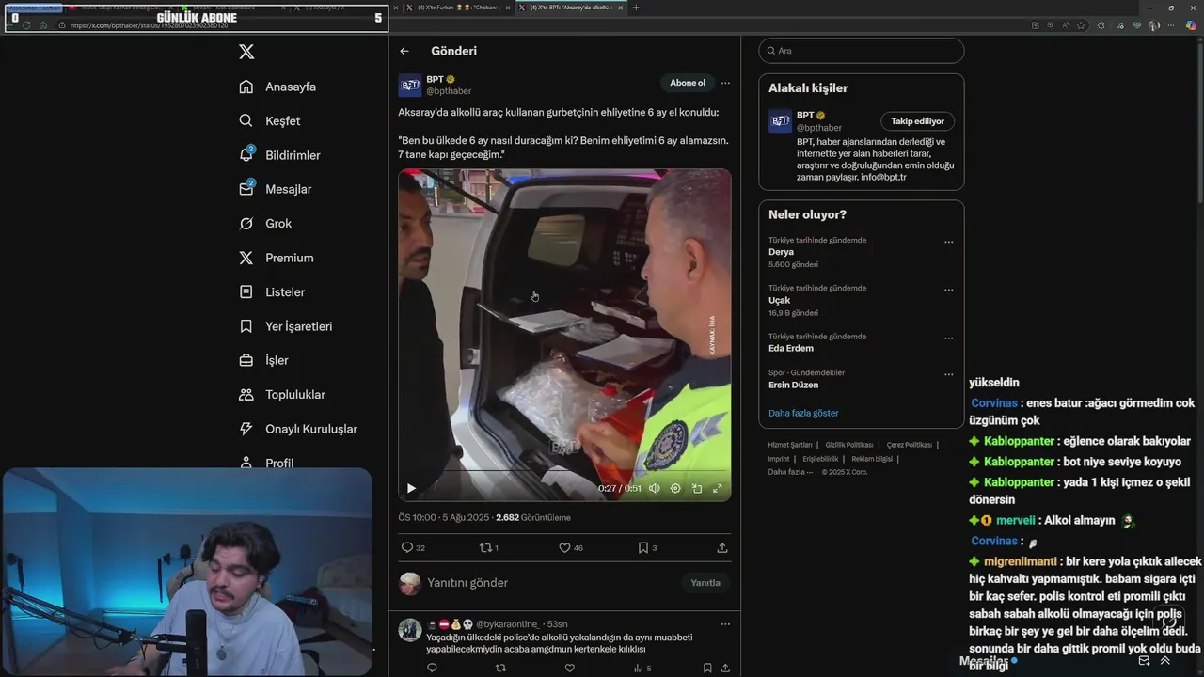This screenshot has width=1204, height=677.
Task: Open bykaraonline_ reply avatar
Action: [x=410, y=630]
